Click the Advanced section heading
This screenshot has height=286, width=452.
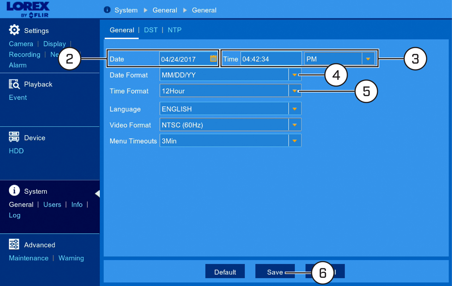click(40, 245)
